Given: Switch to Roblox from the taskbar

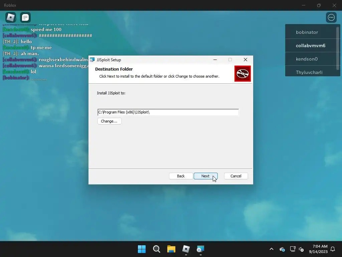Looking at the screenshot, I should [x=186, y=249].
